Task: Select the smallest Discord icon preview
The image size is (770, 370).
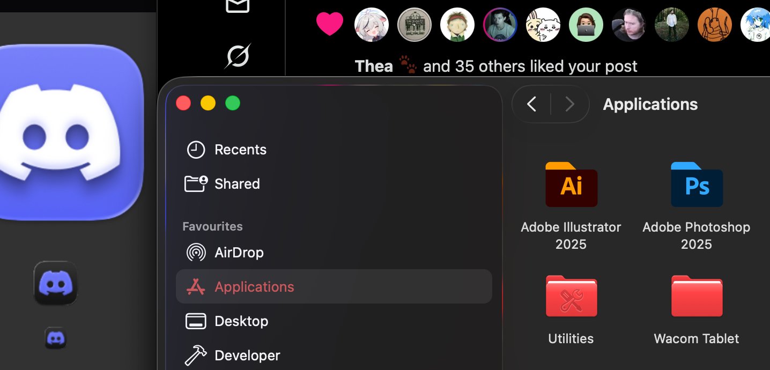Action: tap(56, 338)
